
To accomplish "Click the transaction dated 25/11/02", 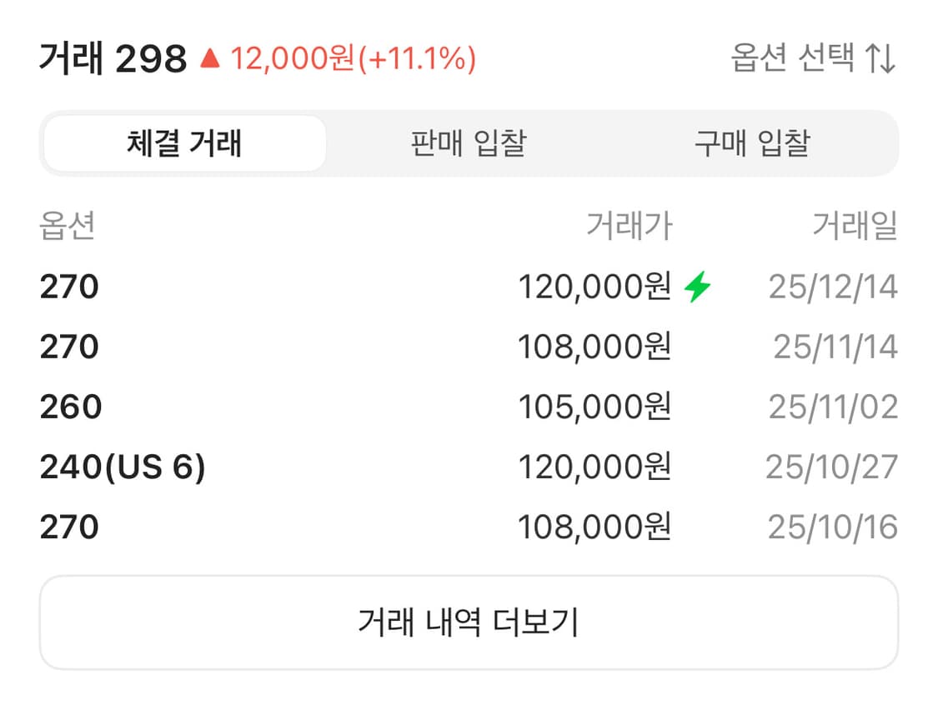I will 833,407.
